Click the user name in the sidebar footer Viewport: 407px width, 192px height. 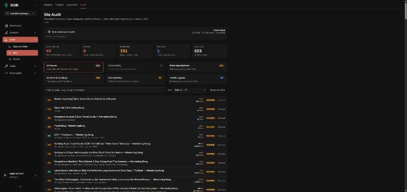tap(16, 173)
